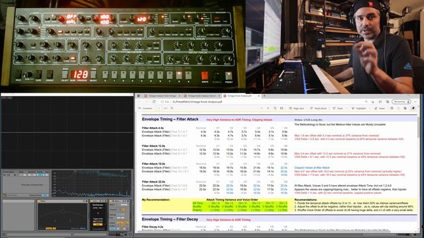
Task: Select the Erase tool in PDF toolbar
Action: click(380, 108)
